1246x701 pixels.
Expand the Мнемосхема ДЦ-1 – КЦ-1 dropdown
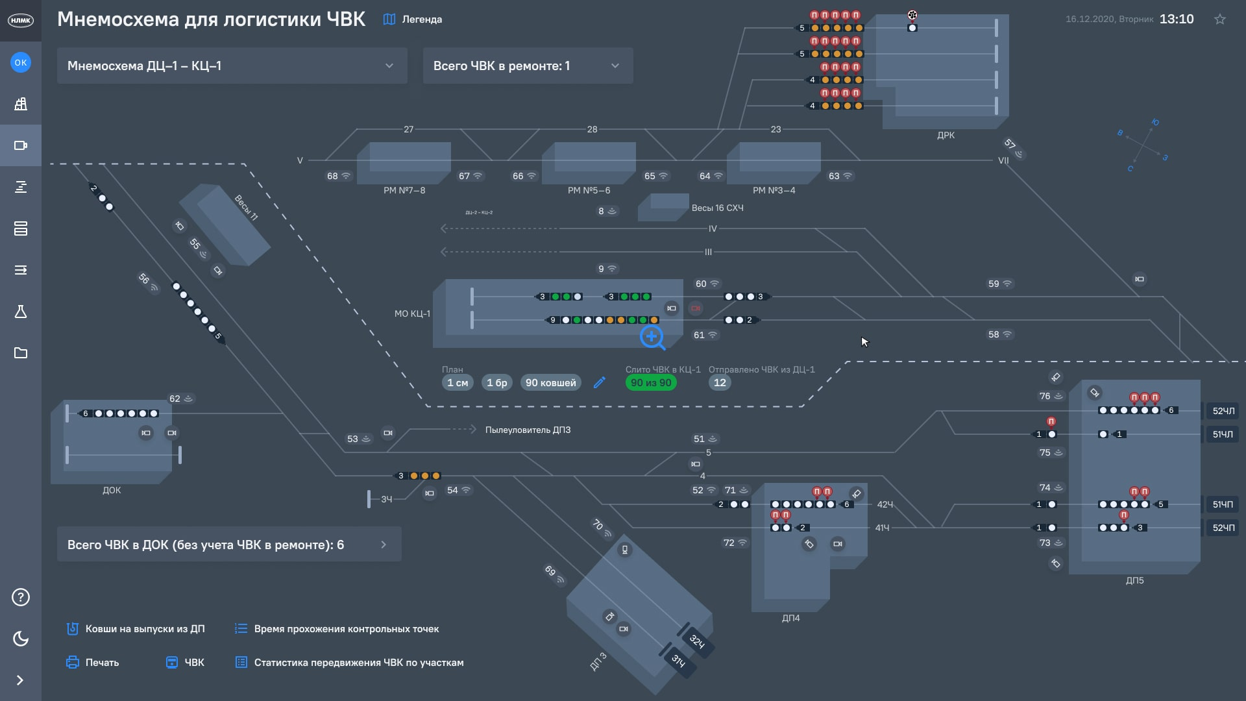(x=232, y=66)
